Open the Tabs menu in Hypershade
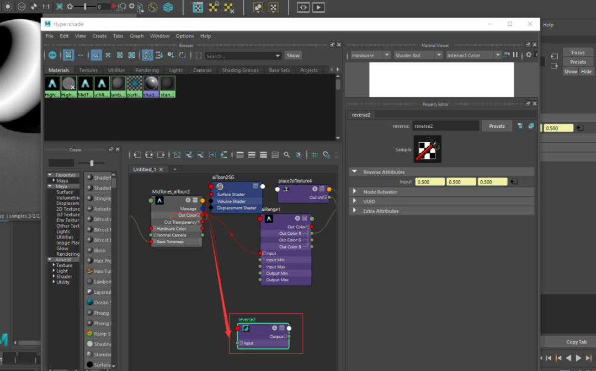This screenshot has height=371, width=596. [118, 36]
